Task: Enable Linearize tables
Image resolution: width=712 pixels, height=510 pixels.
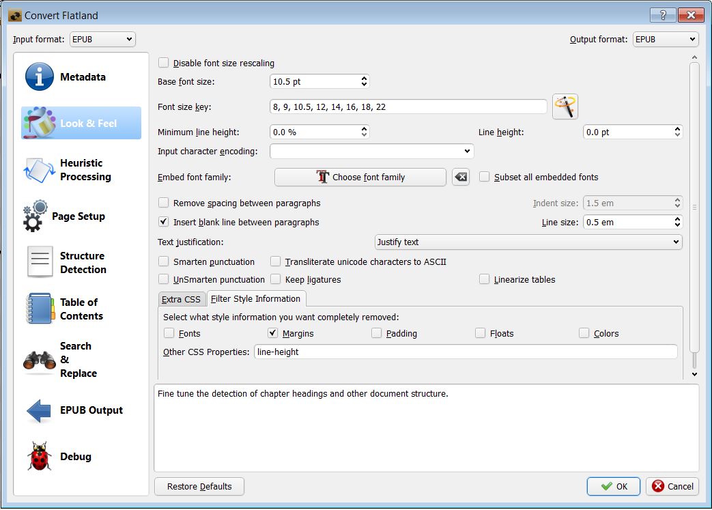Action: (485, 279)
